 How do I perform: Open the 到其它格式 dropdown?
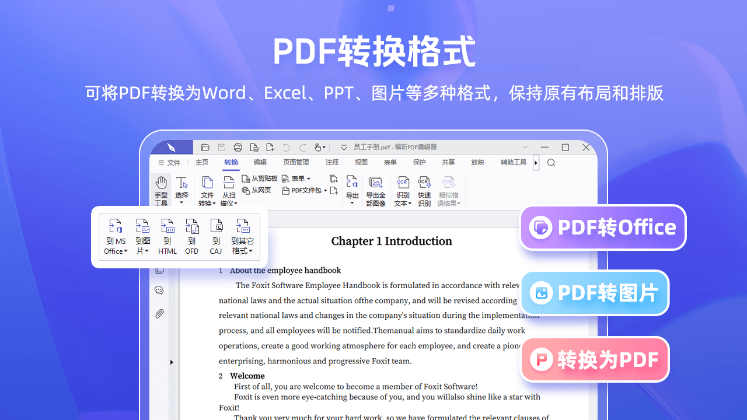pos(250,251)
